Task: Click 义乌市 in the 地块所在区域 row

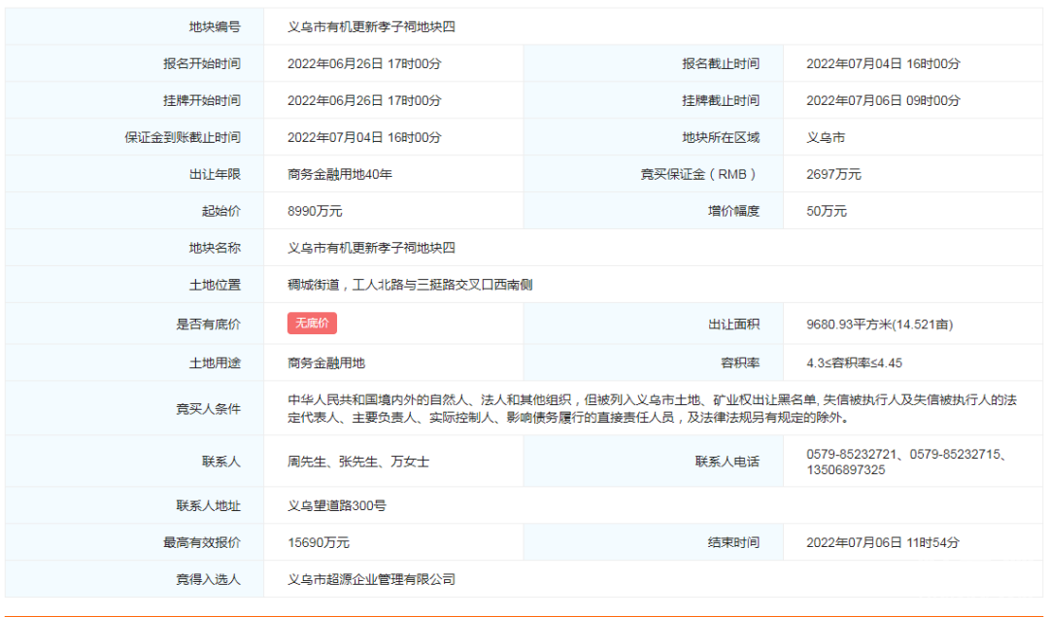Action: click(826, 138)
